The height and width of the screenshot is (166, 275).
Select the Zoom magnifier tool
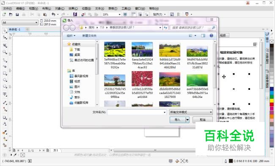coord(5,52)
